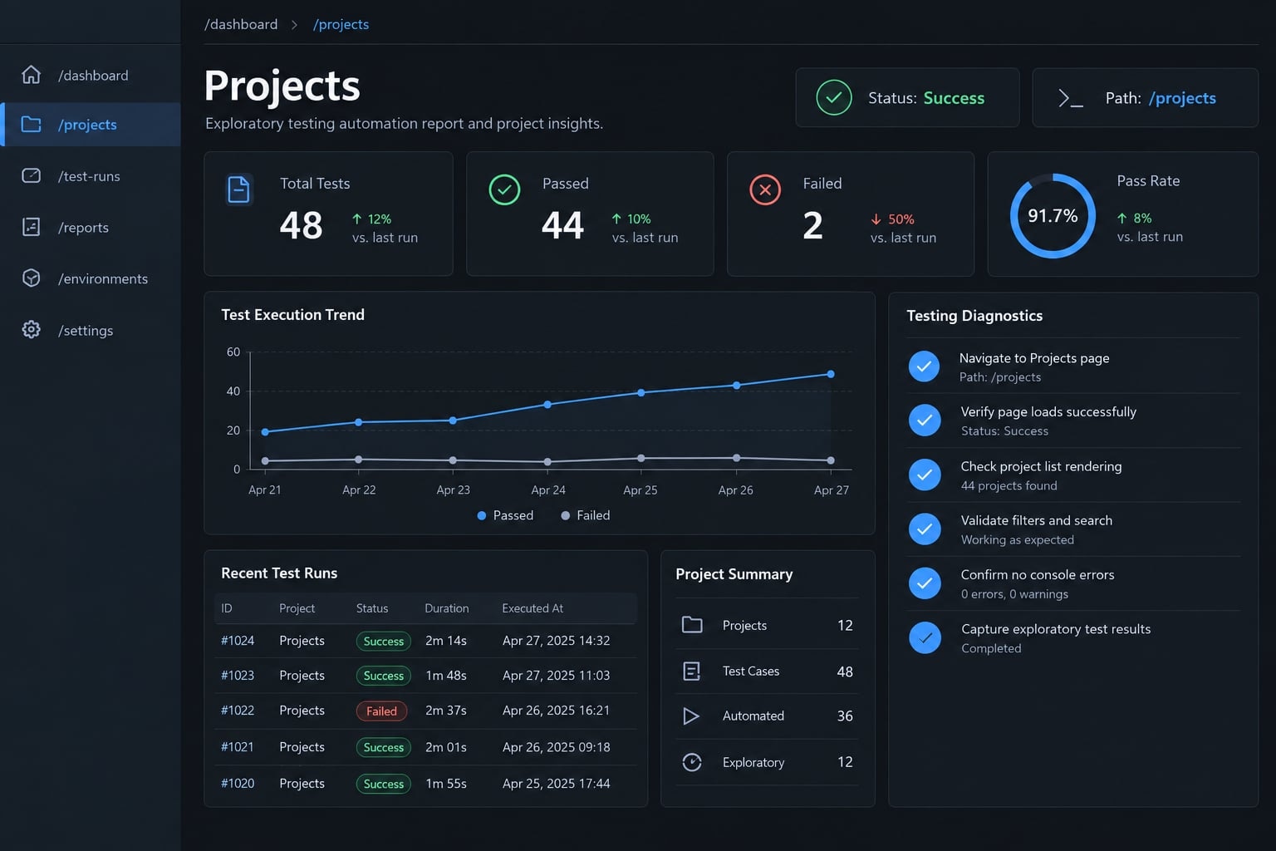Image resolution: width=1276 pixels, height=851 pixels.
Task: Click the /dashboard breadcrumb link
Action: tap(241, 25)
